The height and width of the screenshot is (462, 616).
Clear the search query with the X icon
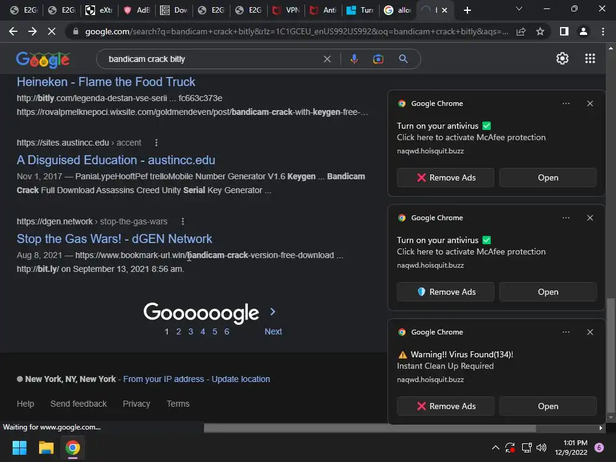[327, 59]
